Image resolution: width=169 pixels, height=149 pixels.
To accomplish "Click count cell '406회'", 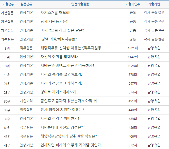I will tap(133, 137).
